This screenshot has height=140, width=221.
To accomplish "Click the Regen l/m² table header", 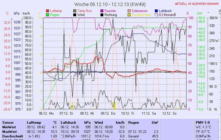I will (143, 122).
